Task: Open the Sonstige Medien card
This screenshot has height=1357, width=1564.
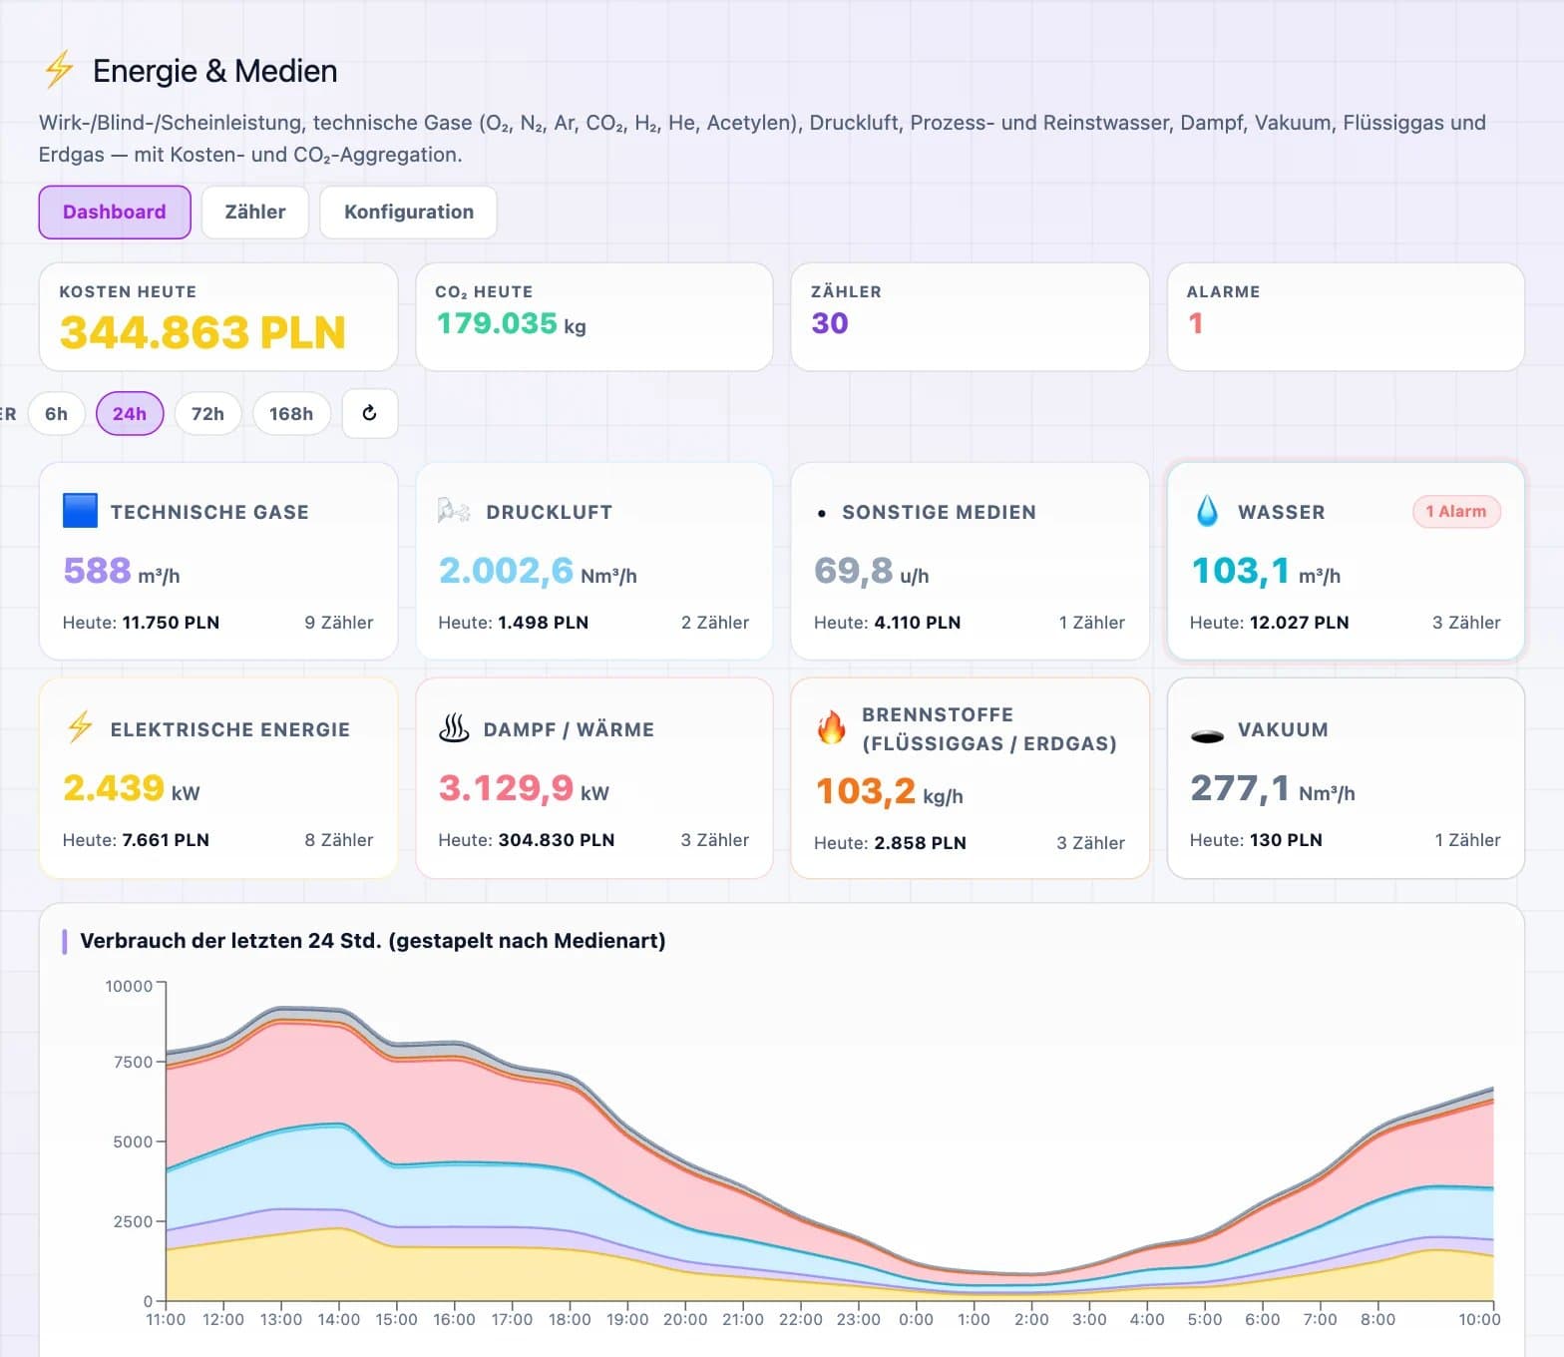Action: click(x=970, y=561)
